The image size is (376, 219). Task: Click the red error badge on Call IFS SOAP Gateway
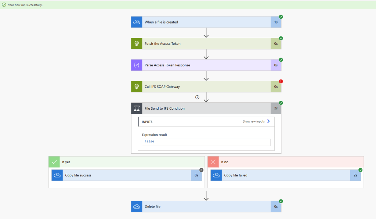tap(281, 81)
